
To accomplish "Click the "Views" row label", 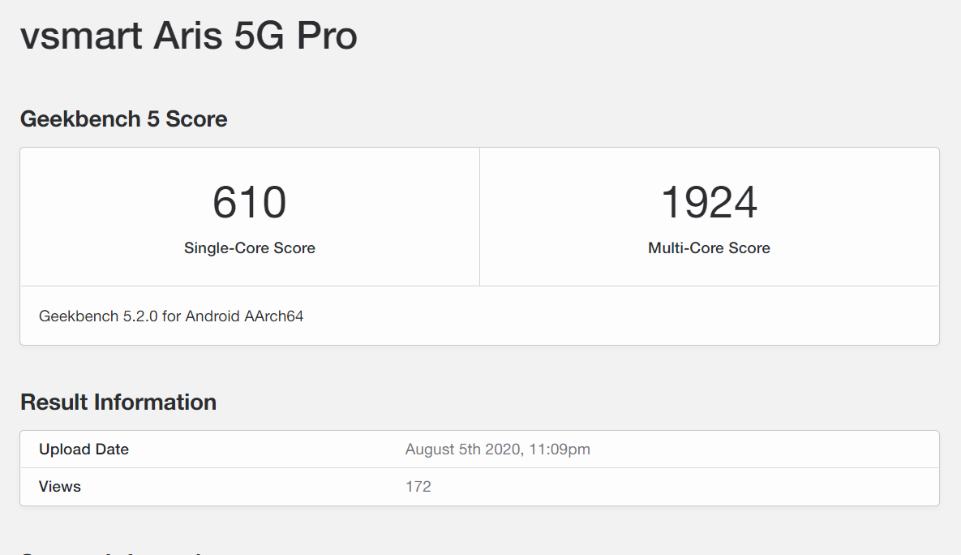I will tap(60, 487).
